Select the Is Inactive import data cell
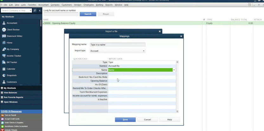The height and width of the screenshot is (131, 264). point(142,100)
